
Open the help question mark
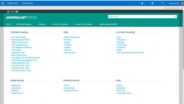[x=163, y=3]
